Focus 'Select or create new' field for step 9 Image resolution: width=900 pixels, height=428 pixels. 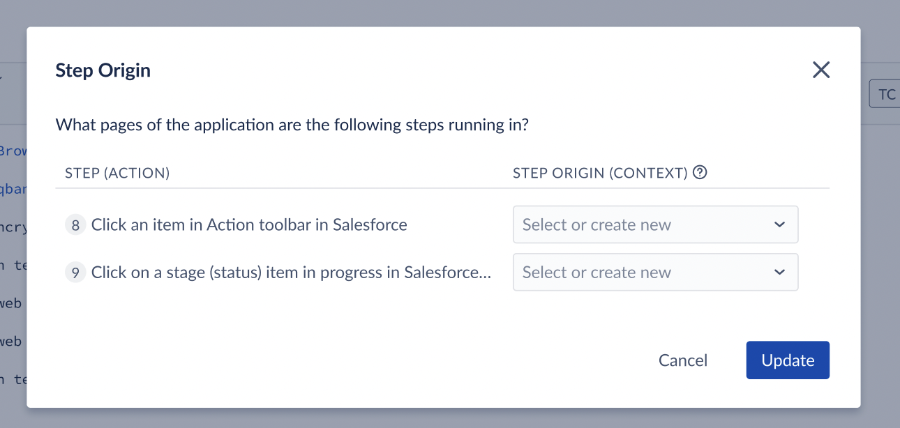(x=655, y=272)
